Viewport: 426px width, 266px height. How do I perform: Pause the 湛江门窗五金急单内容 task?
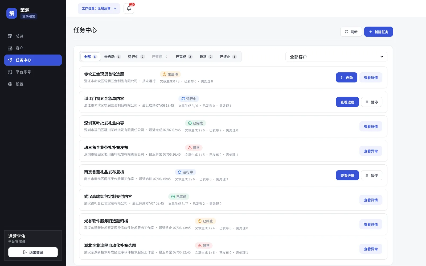[372, 102]
